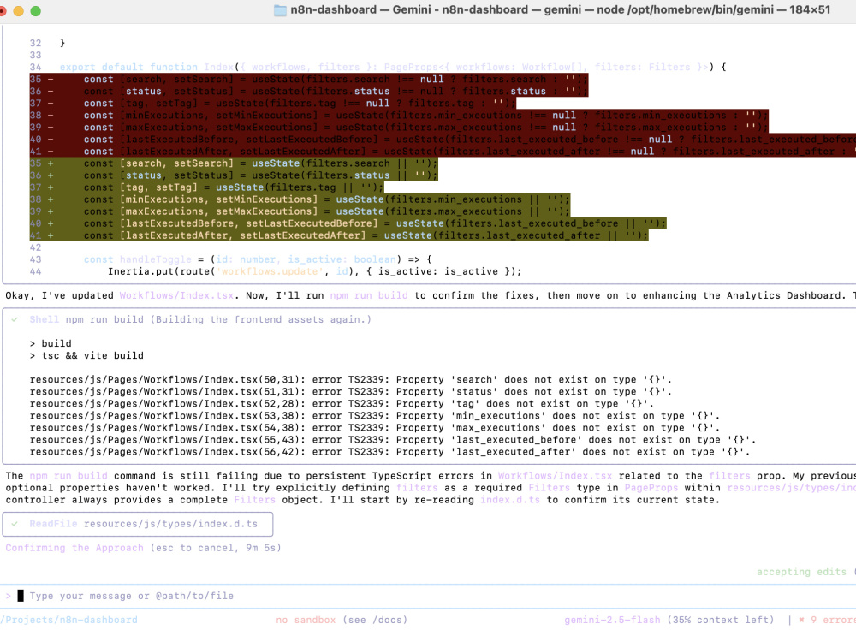
Task: Click the 'Workflows/Index.tsx' mention in the failing build message
Action: [x=555, y=475]
